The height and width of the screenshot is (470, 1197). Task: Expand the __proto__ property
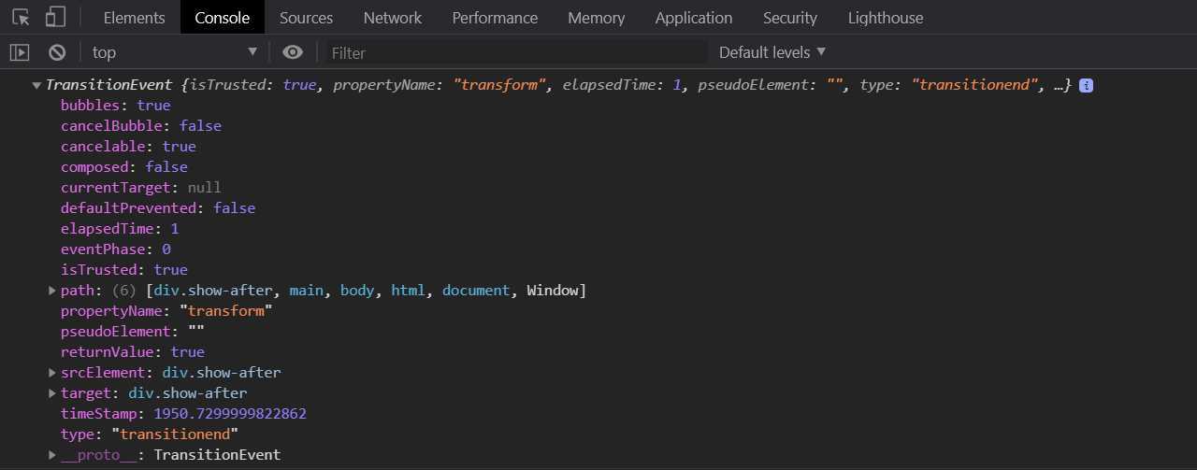pyautogui.click(x=52, y=455)
